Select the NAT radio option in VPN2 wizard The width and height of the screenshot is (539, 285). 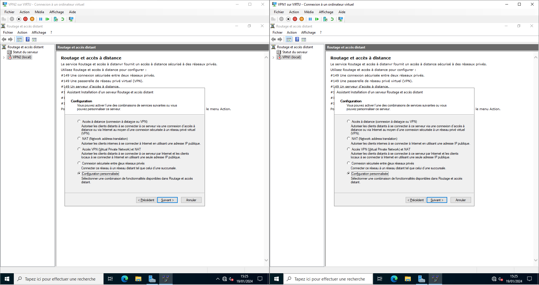[x=79, y=138]
